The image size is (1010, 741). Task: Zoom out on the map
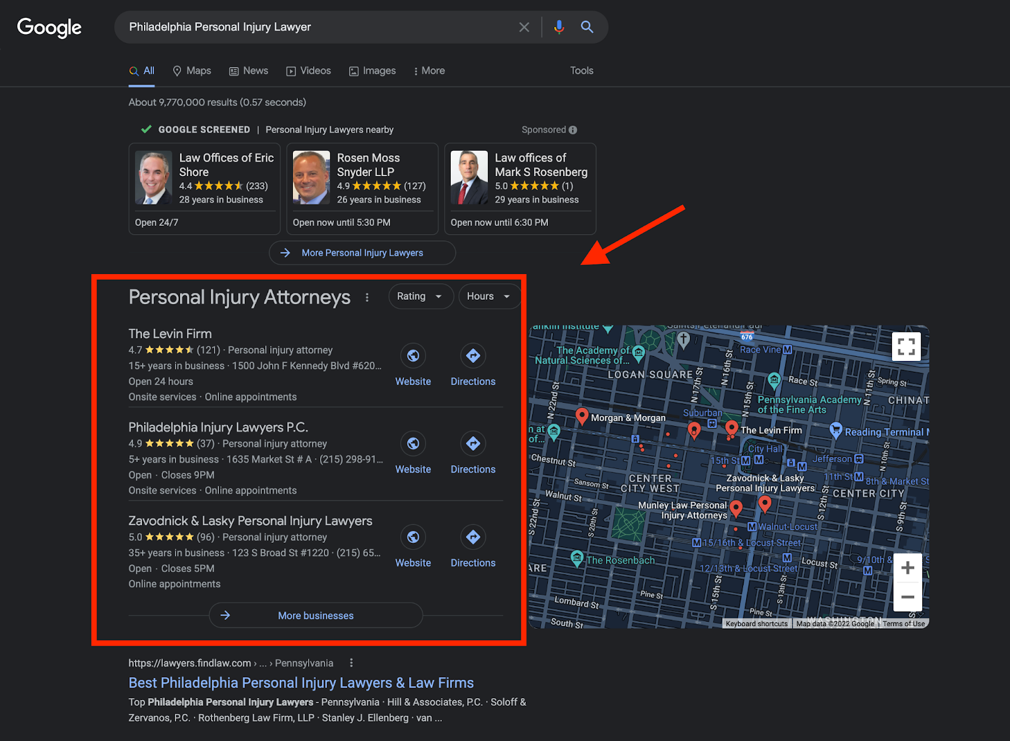[x=908, y=597]
